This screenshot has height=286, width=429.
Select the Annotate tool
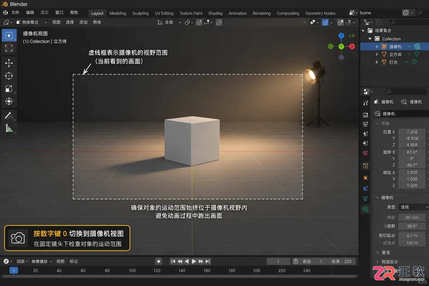coord(9,116)
